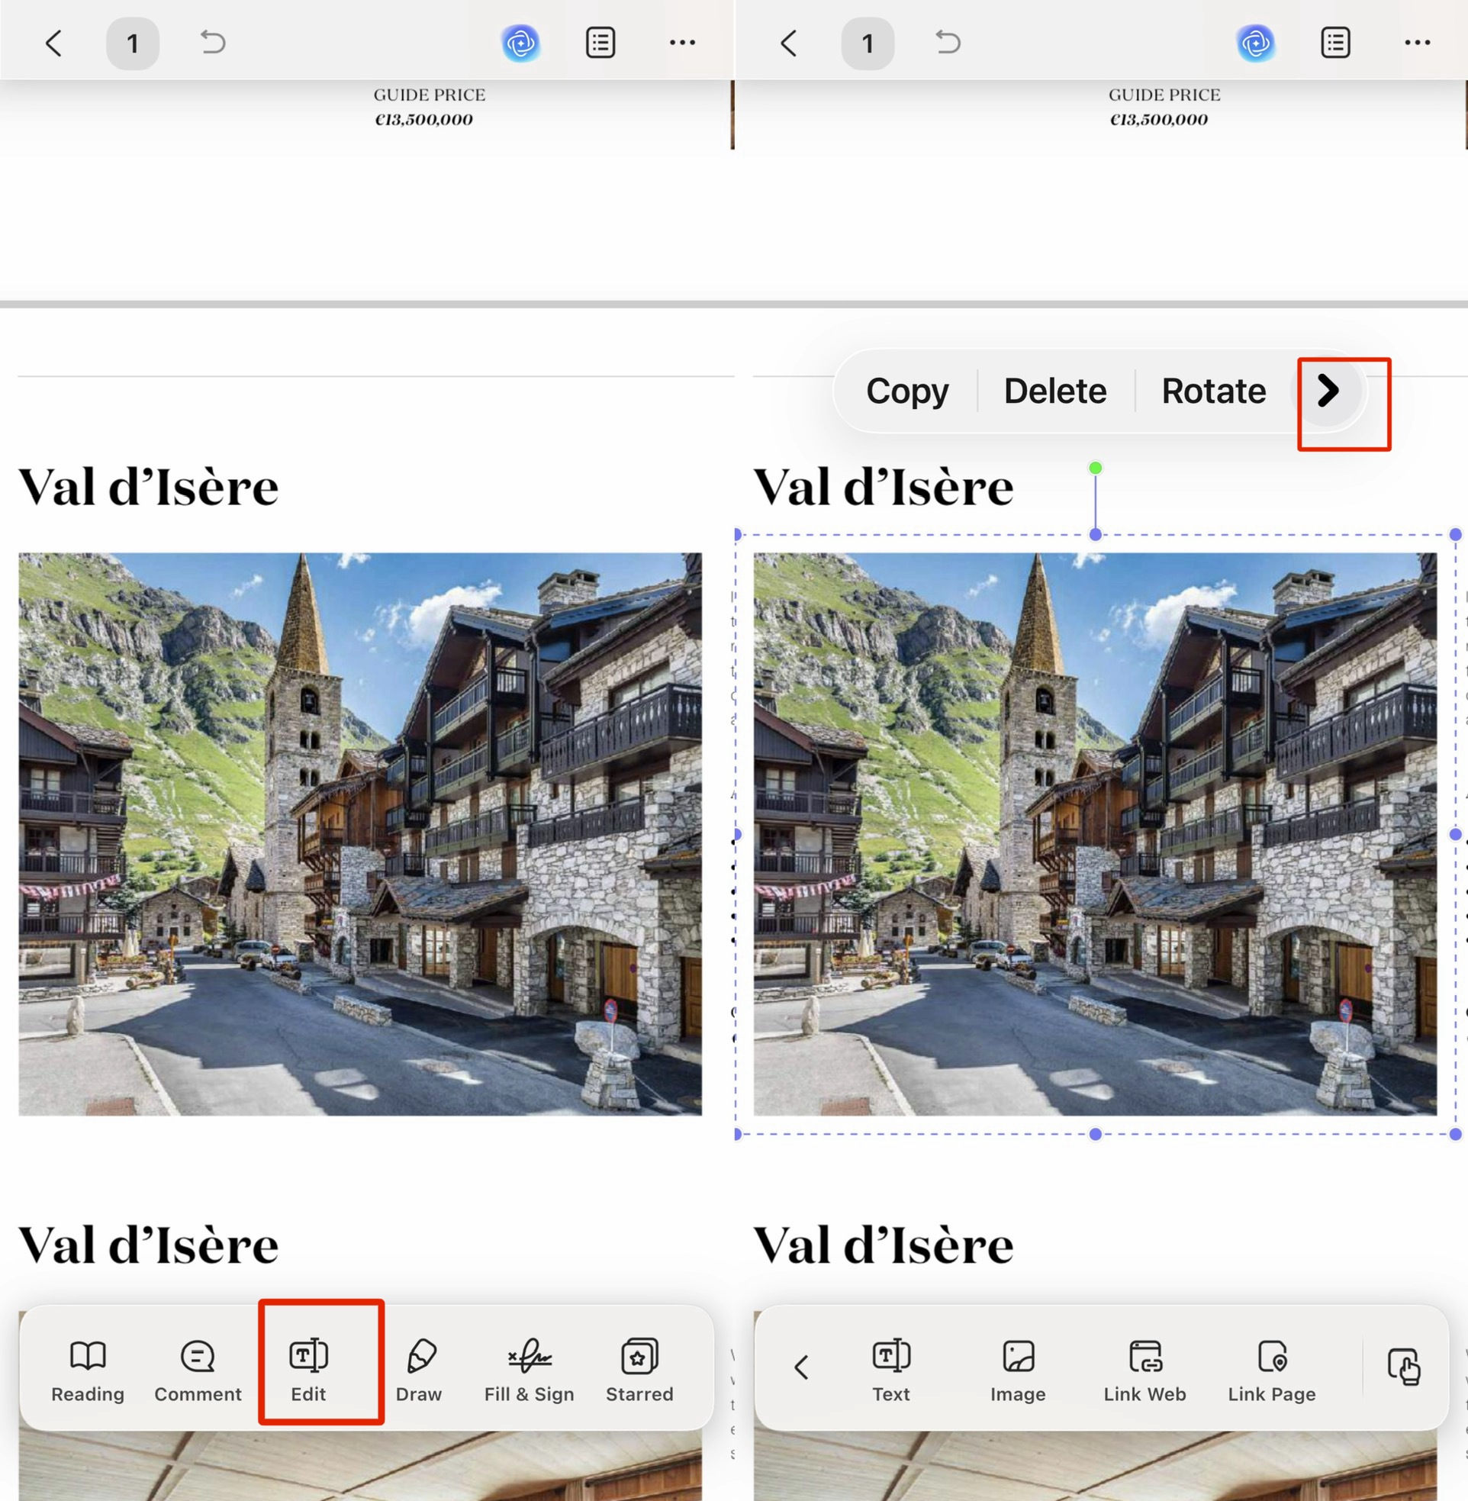The width and height of the screenshot is (1468, 1501).
Task: Open the AI assistant icon in left screen
Action: (x=520, y=43)
